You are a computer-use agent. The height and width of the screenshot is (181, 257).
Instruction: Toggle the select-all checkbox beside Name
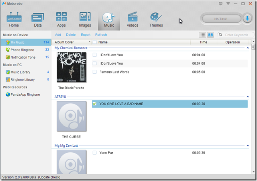pyautogui.click(x=95, y=42)
